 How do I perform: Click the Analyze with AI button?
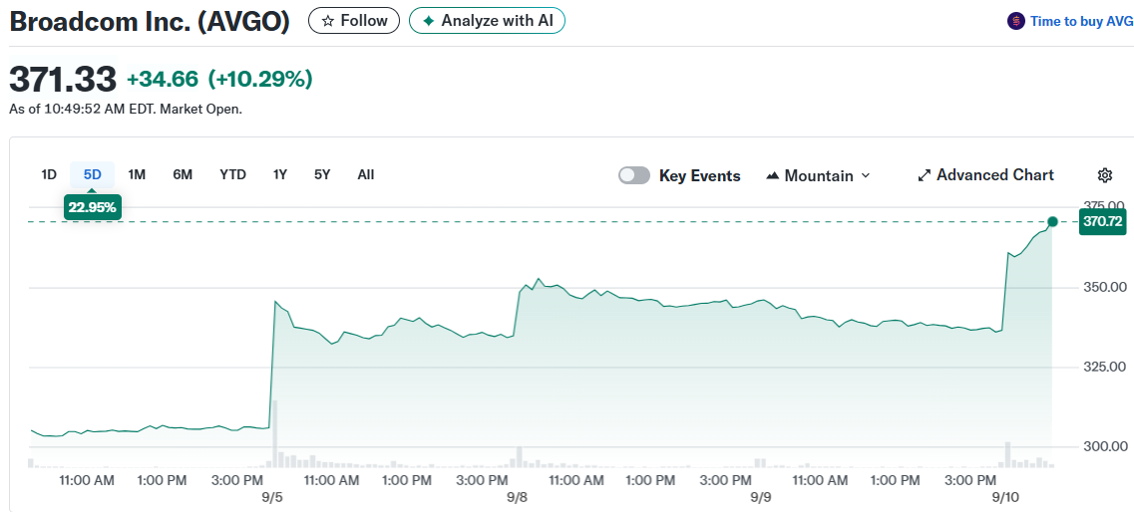(487, 21)
